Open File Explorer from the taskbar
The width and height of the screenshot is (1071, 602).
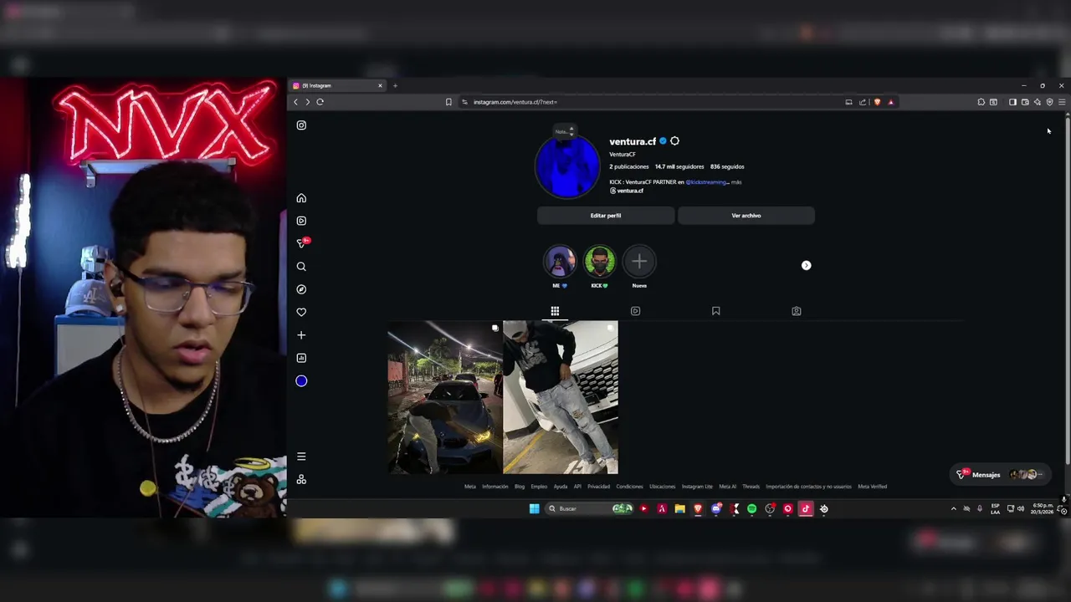tap(679, 508)
